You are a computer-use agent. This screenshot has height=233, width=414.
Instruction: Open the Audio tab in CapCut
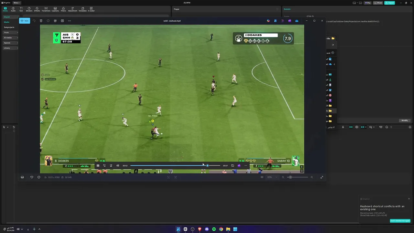pyautogui.click(x=13, y=9)
